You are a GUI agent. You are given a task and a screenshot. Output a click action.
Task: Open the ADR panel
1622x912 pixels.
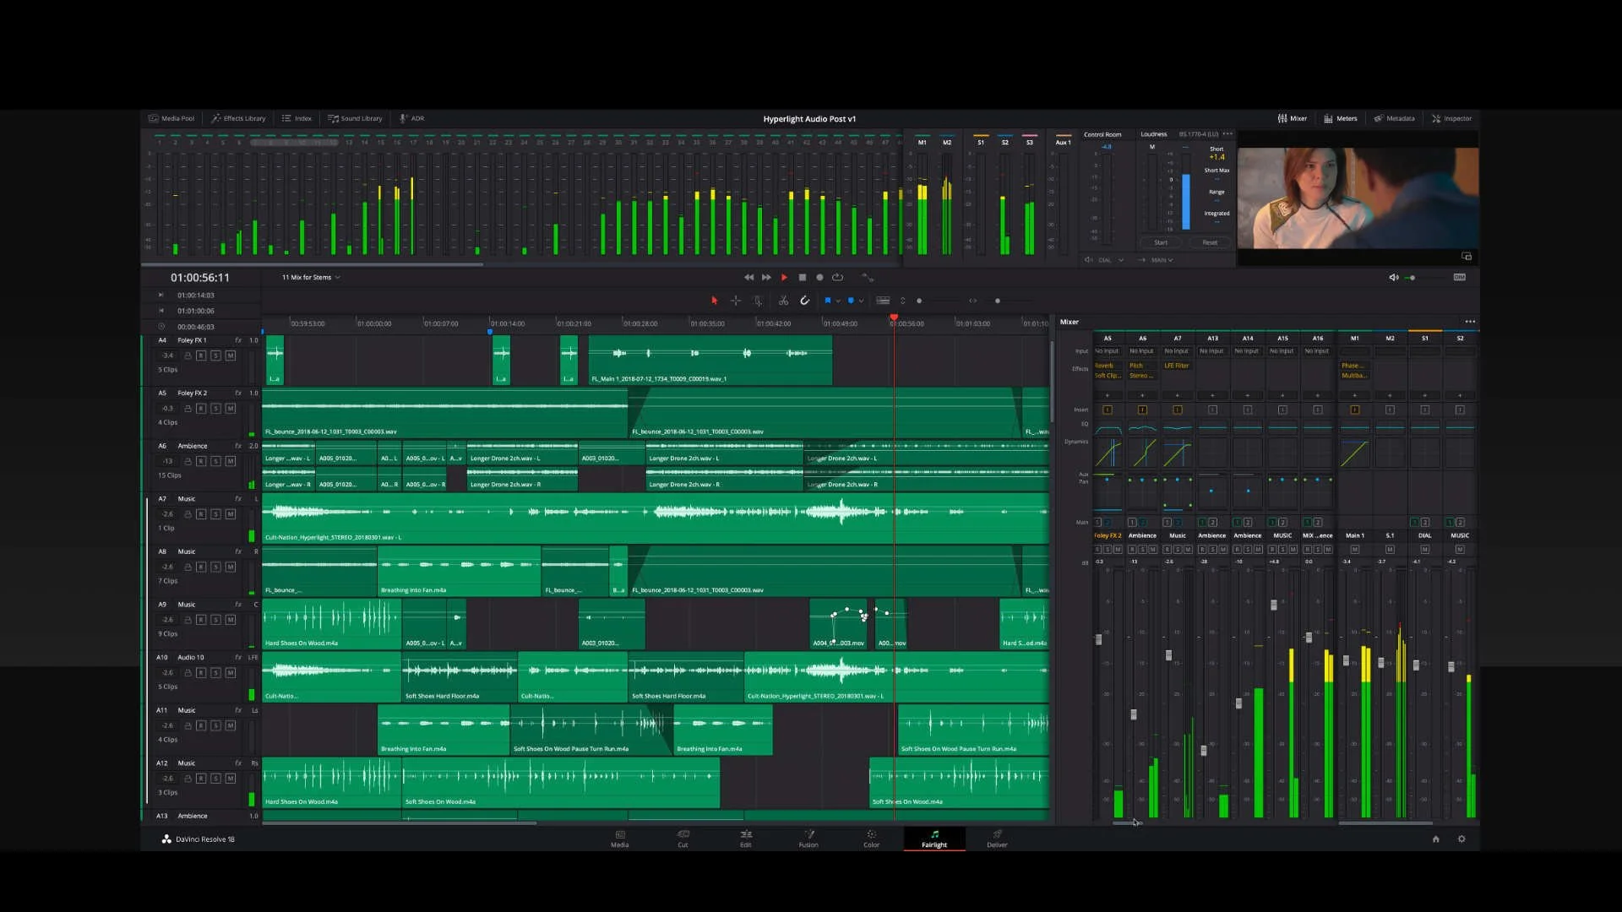412,118
